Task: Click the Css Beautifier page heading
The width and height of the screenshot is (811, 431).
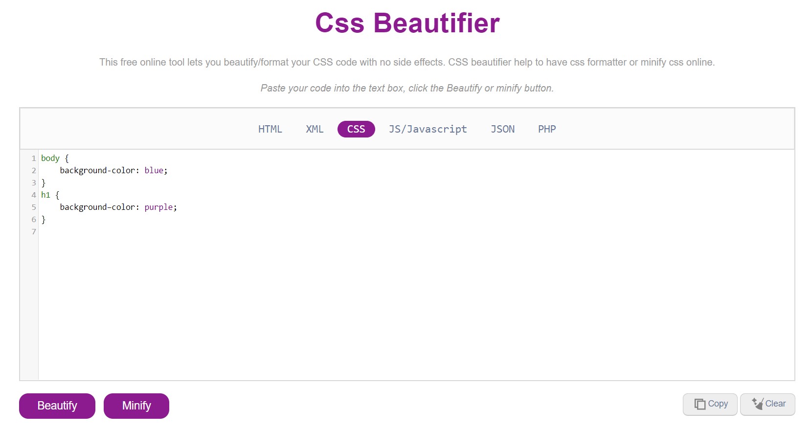Action: [x=407, y=23]
